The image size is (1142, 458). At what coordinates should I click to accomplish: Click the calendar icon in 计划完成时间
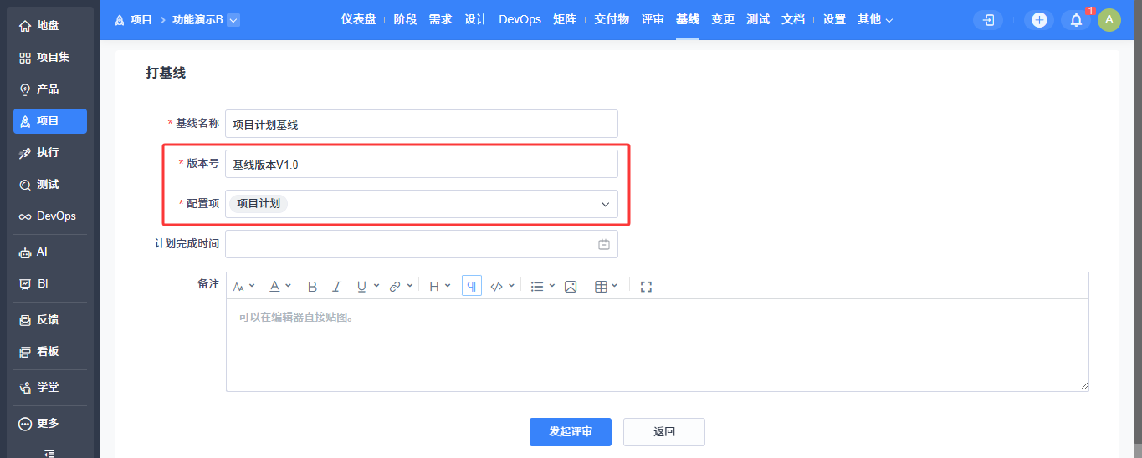click(604, 245)
